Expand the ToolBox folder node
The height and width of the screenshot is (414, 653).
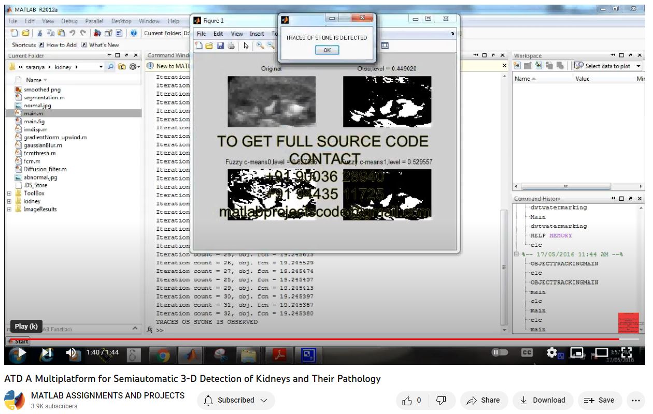tap(9, 194)
